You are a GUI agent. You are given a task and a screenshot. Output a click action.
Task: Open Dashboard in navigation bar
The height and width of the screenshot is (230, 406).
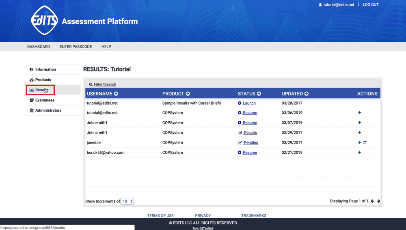coord(39,47)
